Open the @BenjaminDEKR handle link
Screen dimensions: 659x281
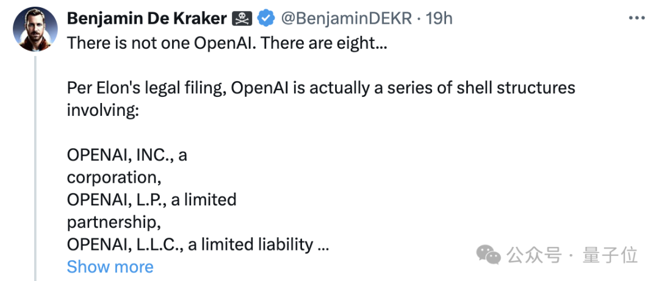(346, 18)
